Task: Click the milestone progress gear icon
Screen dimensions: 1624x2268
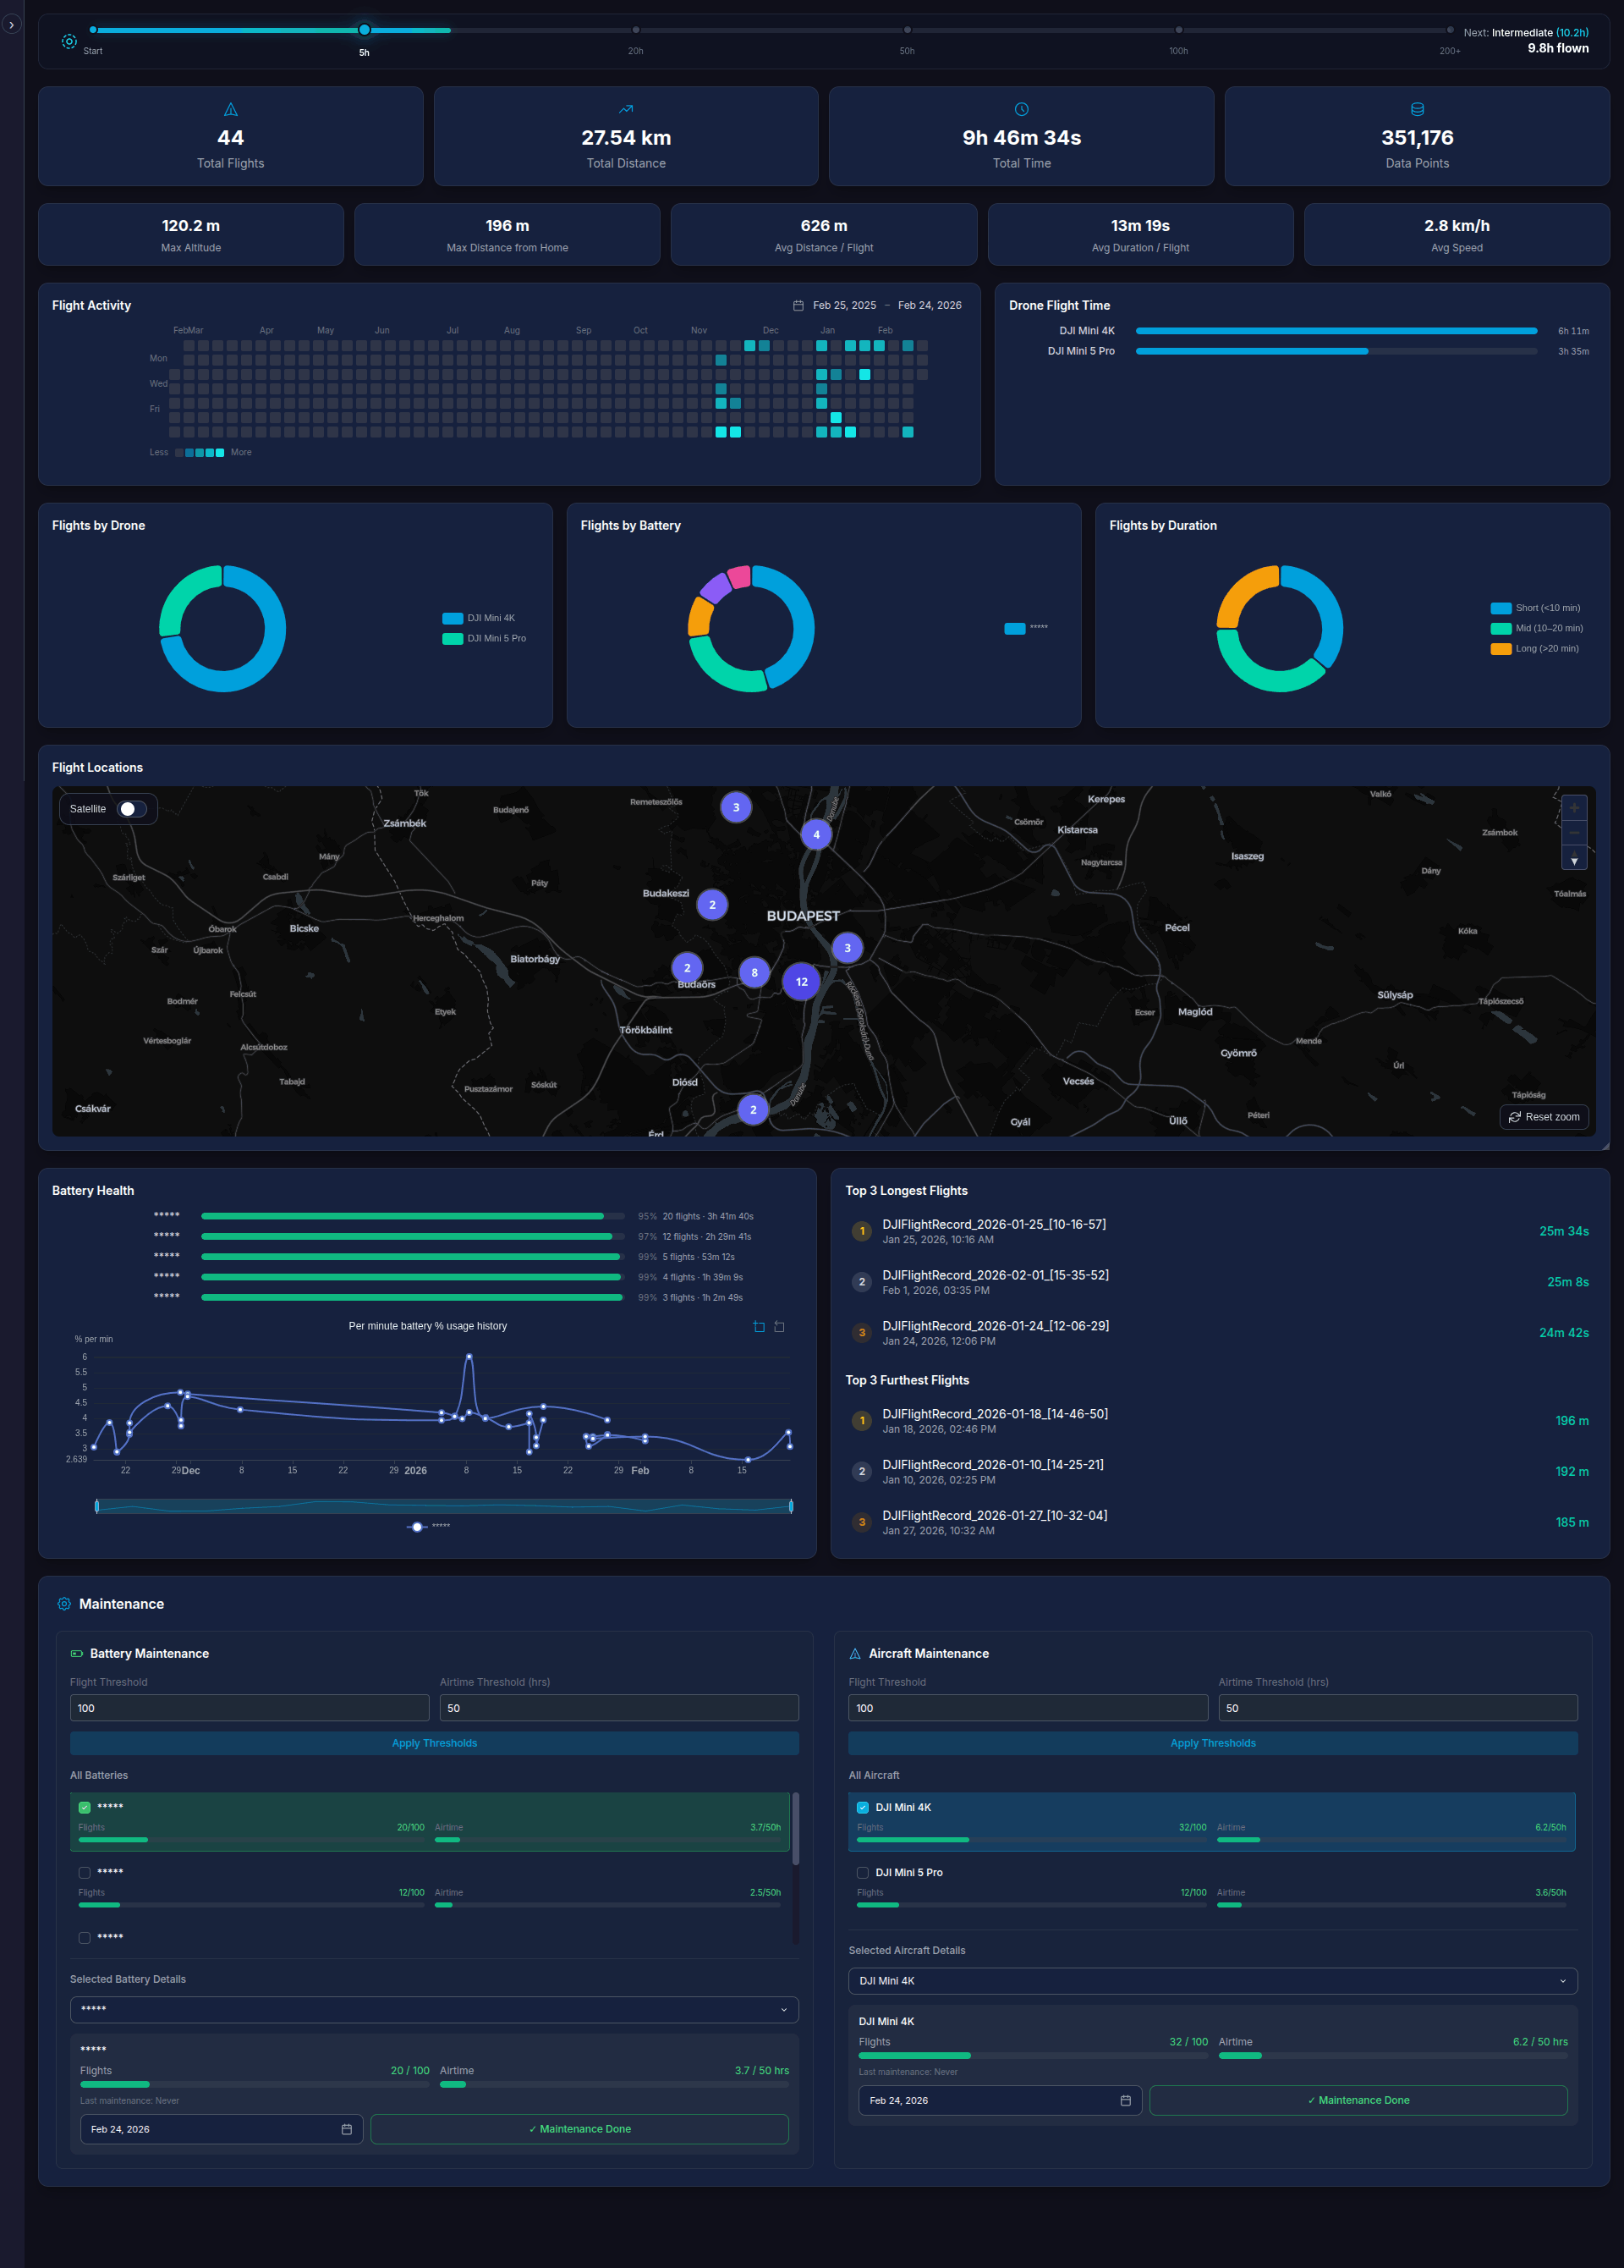Action: 69,41
